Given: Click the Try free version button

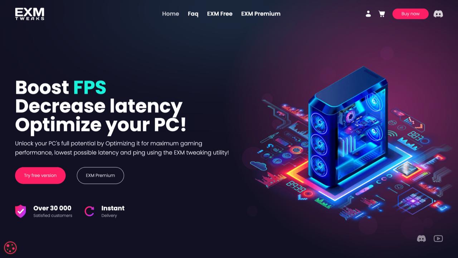Looking at the screenshot, I should point(40,175).
